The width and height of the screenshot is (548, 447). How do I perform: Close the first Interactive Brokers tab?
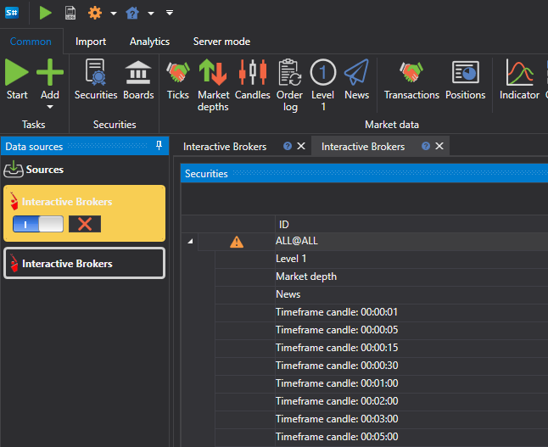pos(301,146)
